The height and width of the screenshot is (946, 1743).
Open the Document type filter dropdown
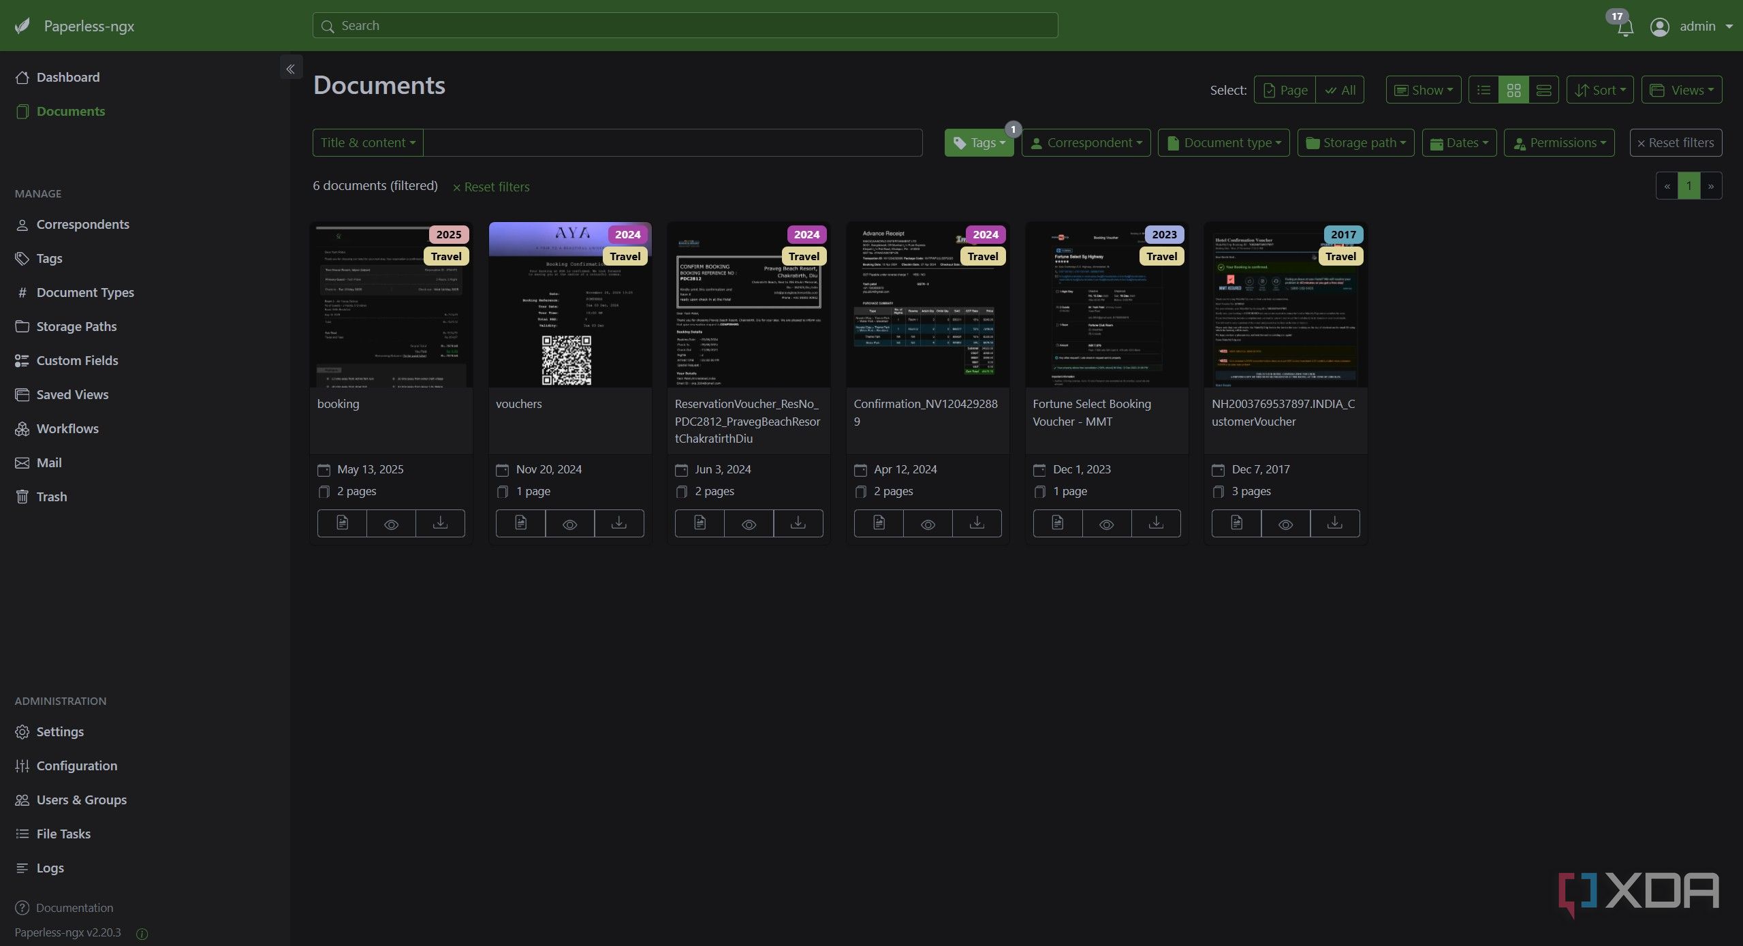coord(1223,143)
